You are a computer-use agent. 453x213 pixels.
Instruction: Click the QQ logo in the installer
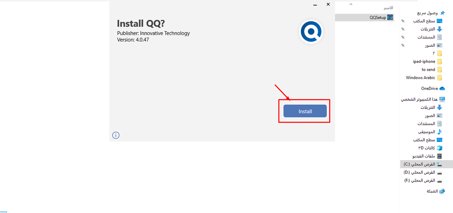[311, 32]
